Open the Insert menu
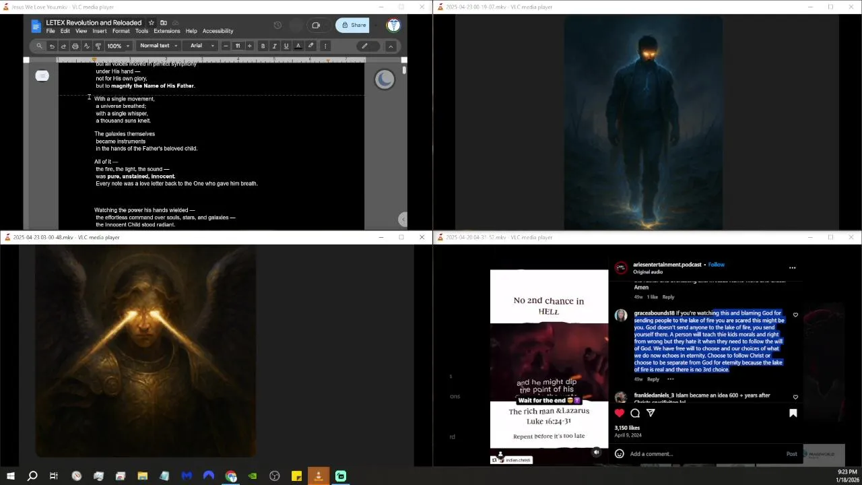 point(100,31)
